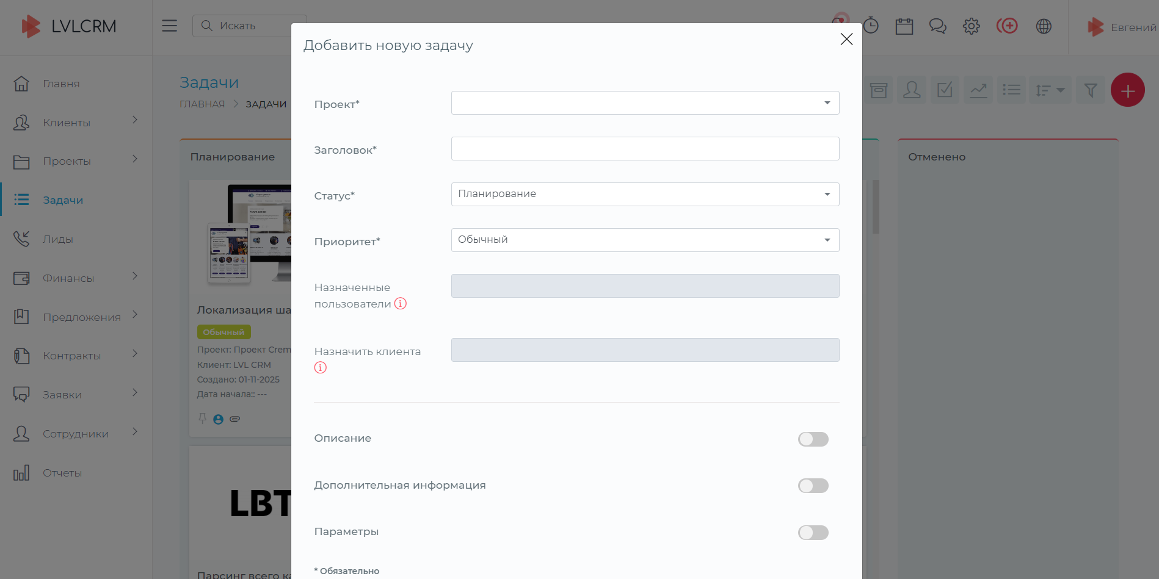Click the globe language icon
This screenshot has height=579, width=1159.
[1044, 26]
